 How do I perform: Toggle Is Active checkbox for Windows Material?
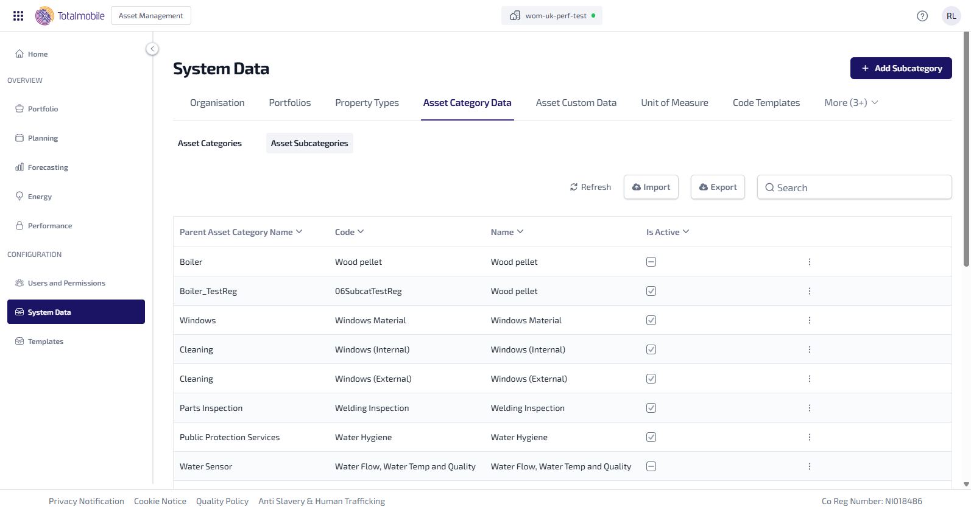(651, 320)
